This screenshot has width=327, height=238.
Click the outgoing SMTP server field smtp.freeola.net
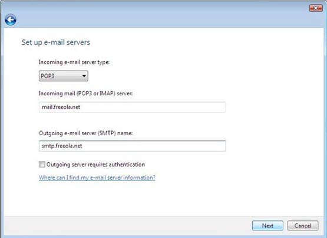(132, 146)
